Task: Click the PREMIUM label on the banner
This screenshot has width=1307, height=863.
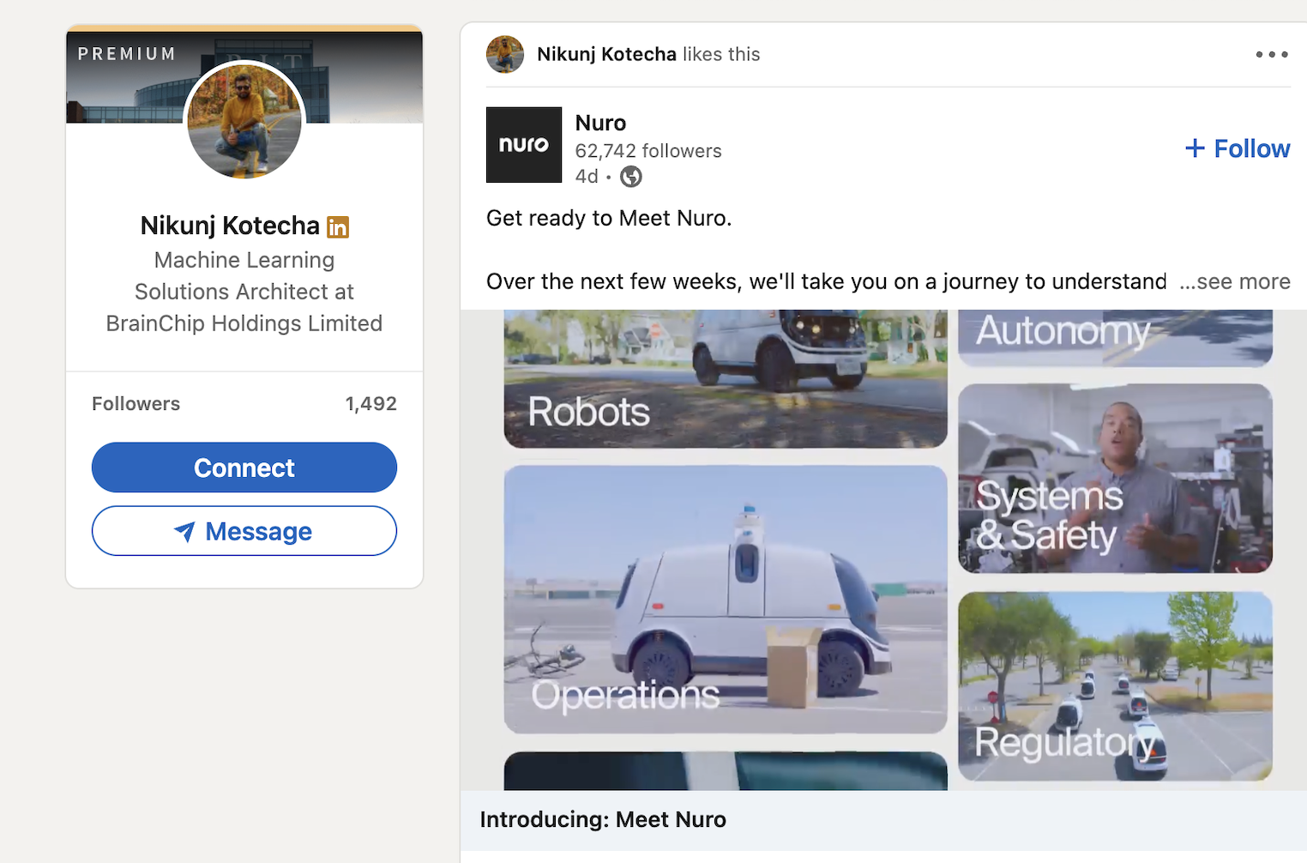Action: [x=127, y=54]
